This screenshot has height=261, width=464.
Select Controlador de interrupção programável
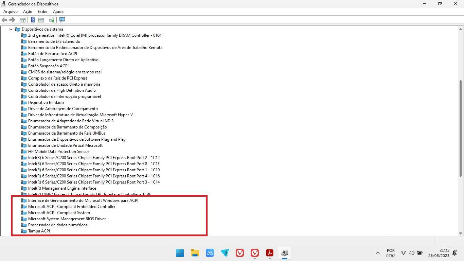(65, 97)
